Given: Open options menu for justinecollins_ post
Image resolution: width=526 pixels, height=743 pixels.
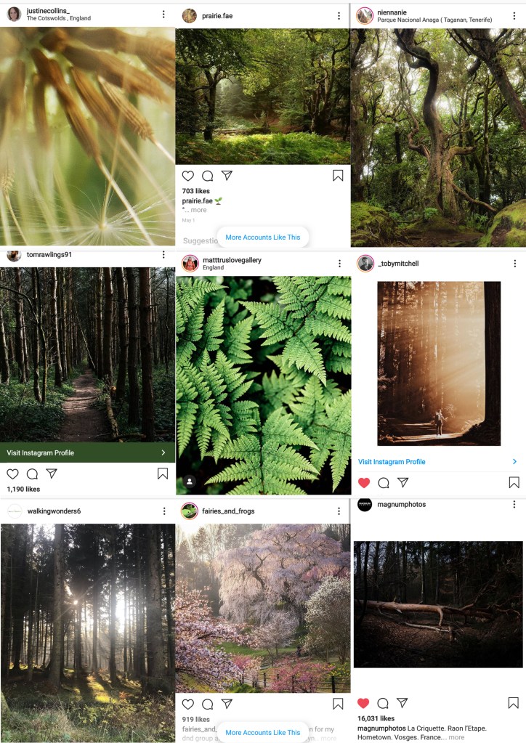Looking at the screenshot, I should coord(163,15).
